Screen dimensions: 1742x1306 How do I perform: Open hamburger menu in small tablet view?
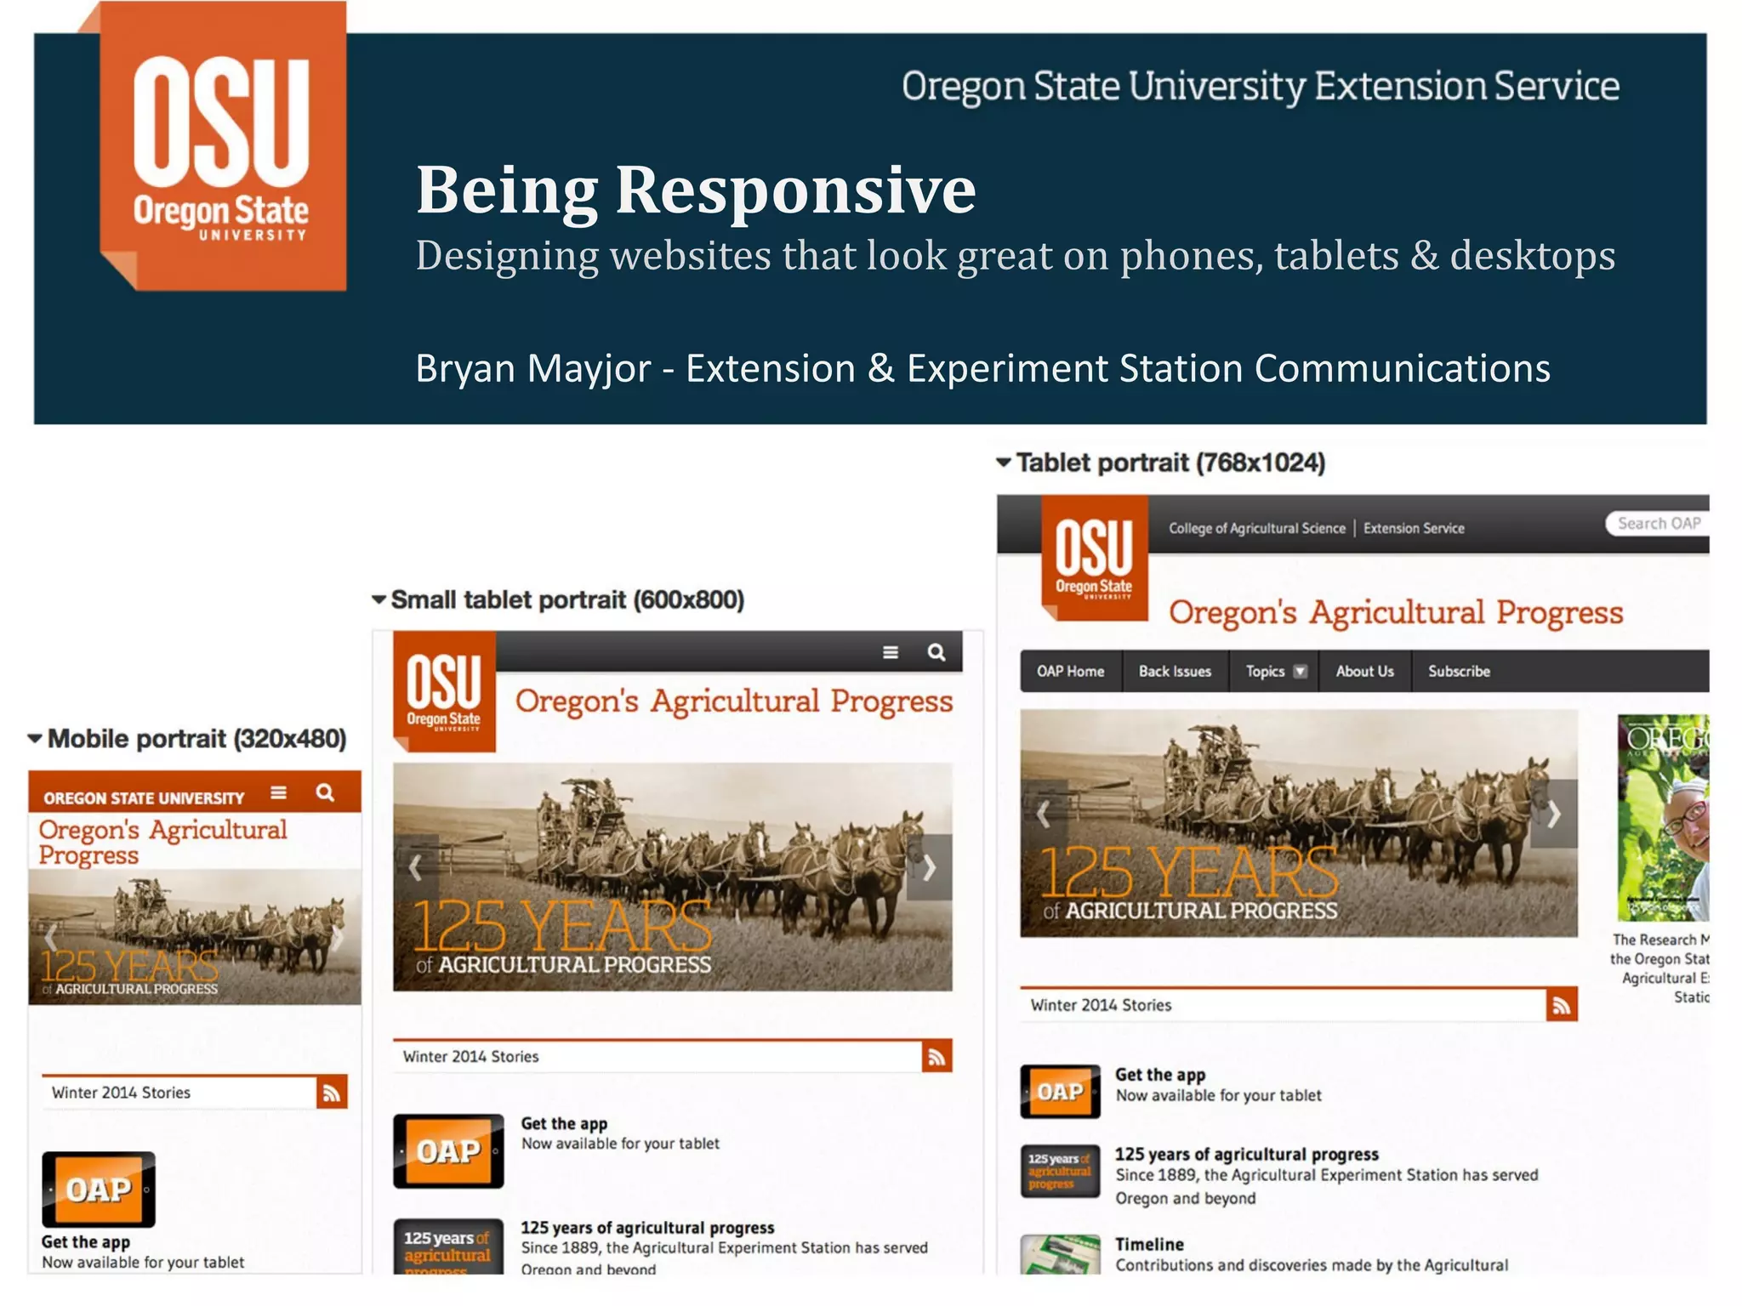tap(891, 652)
